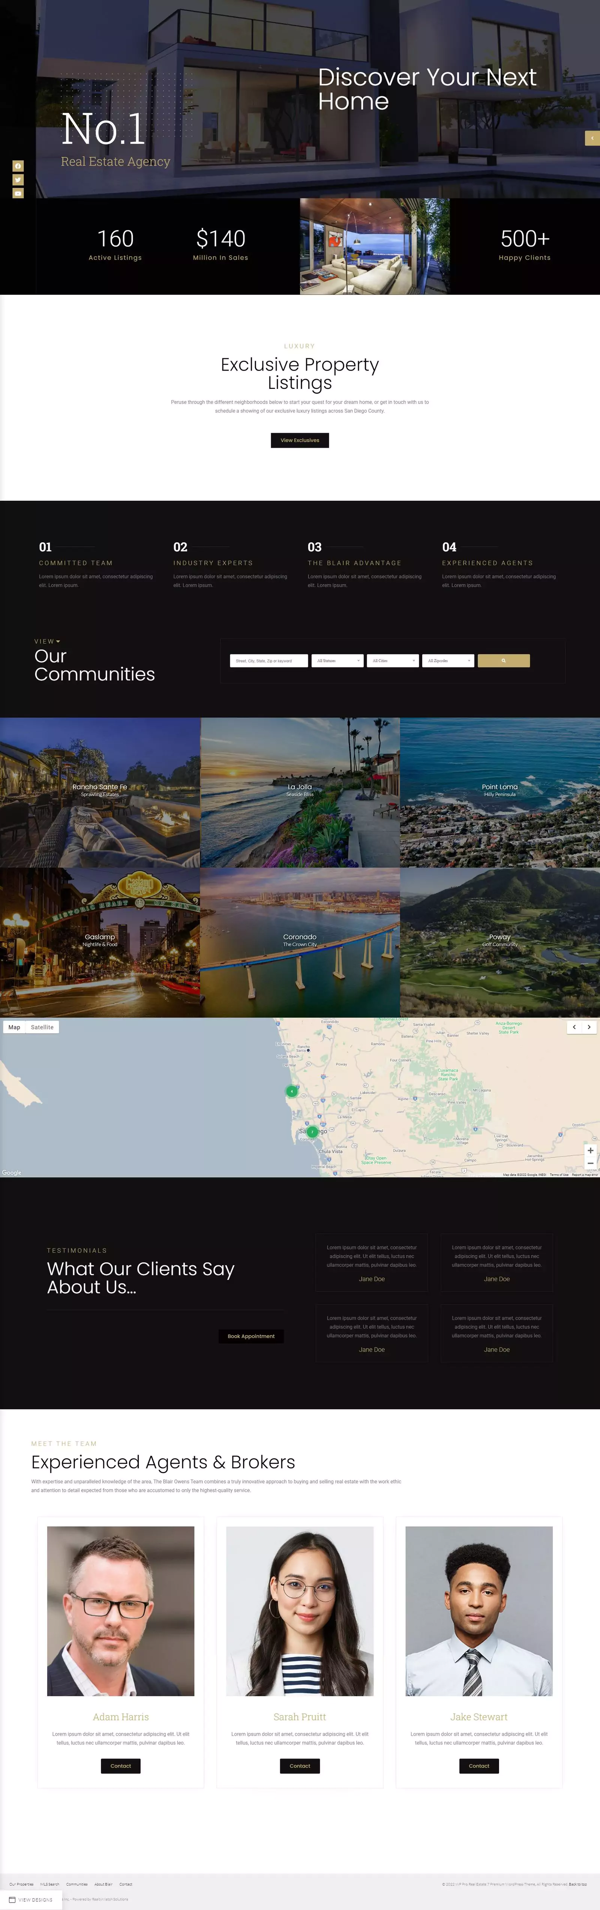This screenshot has width=600, height=1910.
Task: Contact Adam Harris
Action: point(121,1765)
